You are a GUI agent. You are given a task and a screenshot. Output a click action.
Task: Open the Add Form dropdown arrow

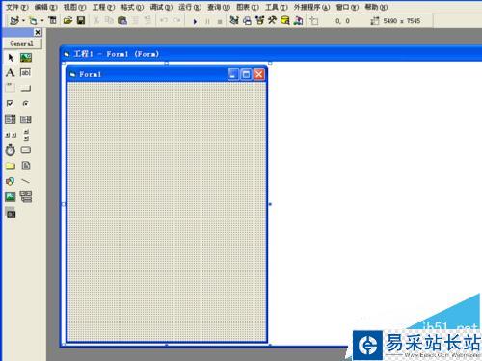42,21
